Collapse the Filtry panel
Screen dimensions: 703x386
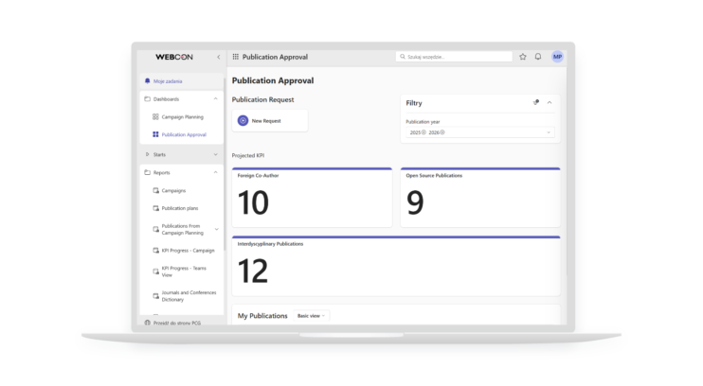[x=550, y=102]
